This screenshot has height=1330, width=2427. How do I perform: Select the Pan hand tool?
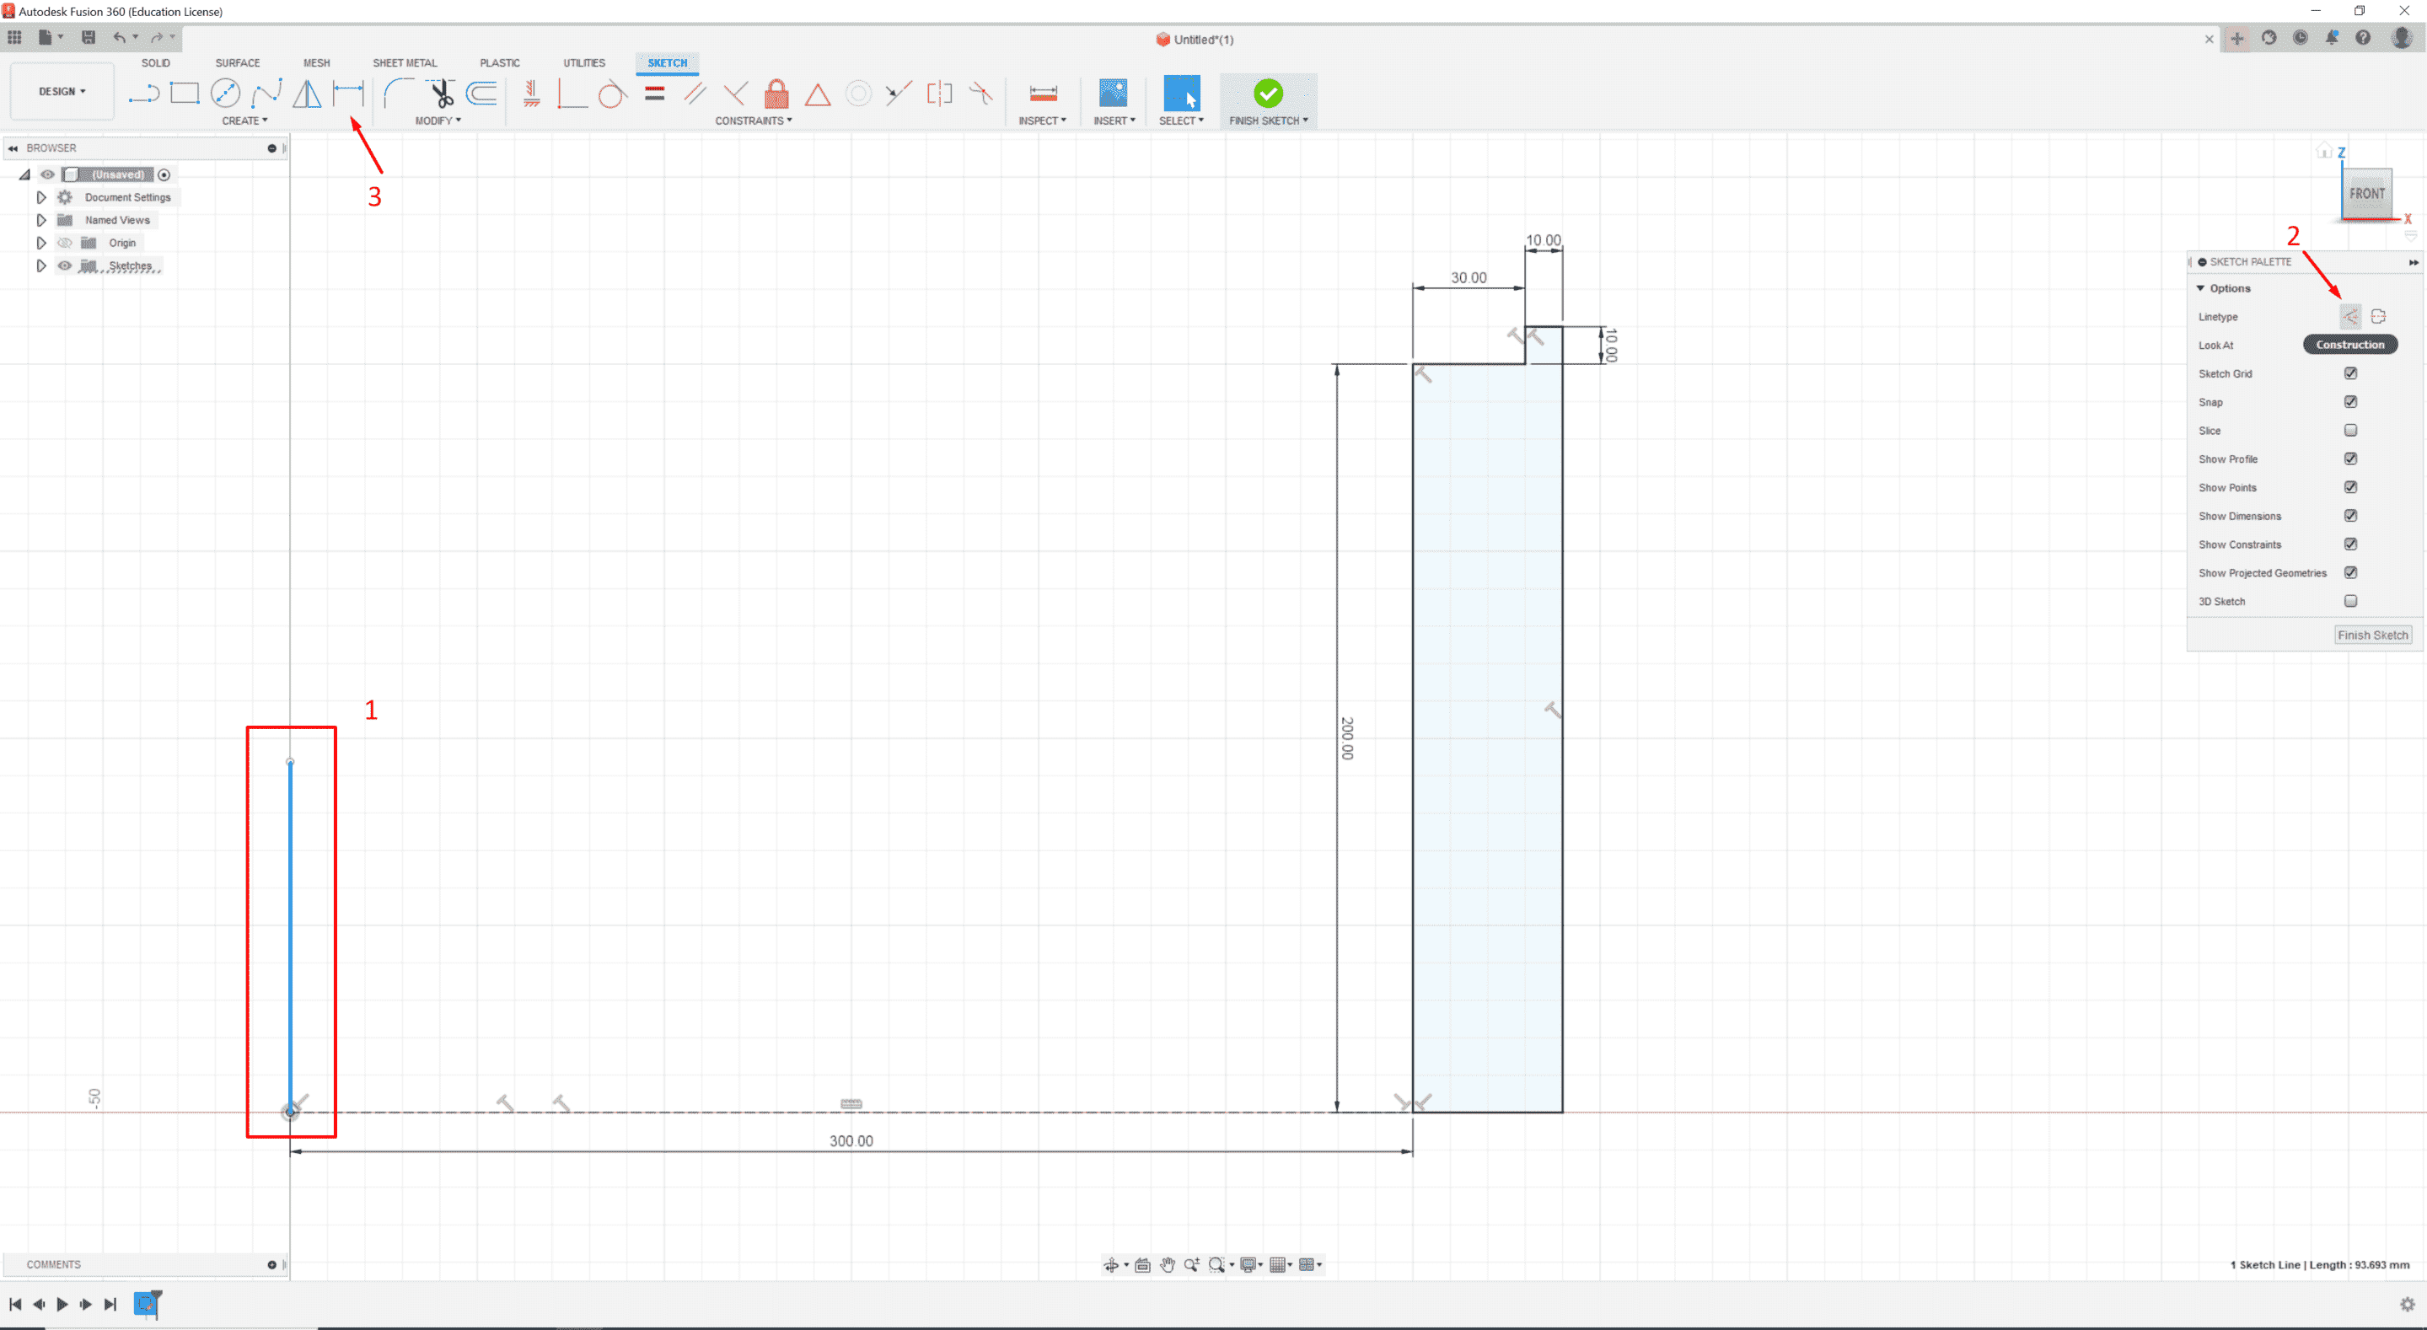(x=1168, y=1264)
